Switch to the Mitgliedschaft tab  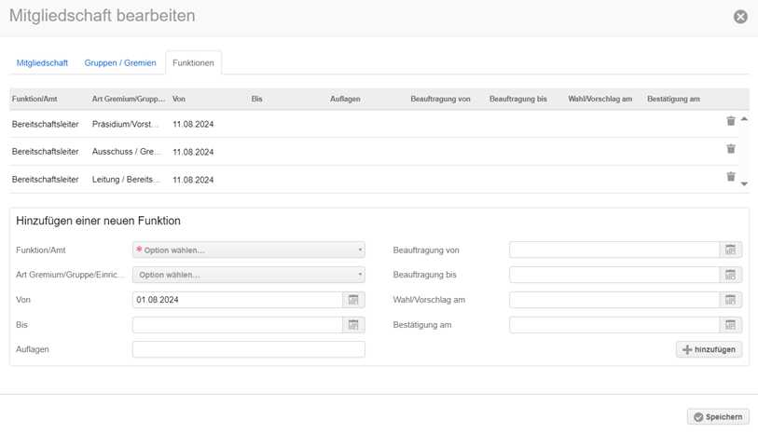point(42,63)
